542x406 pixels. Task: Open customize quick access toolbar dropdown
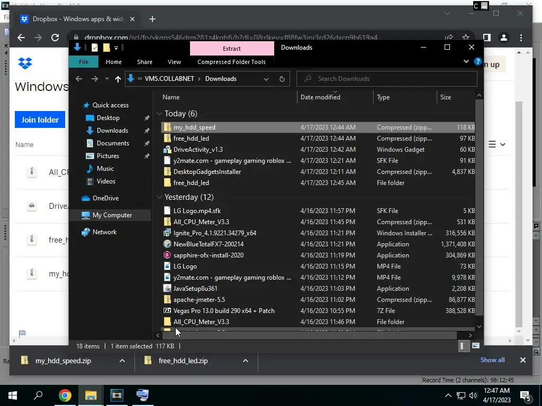[x=116, y=48]
